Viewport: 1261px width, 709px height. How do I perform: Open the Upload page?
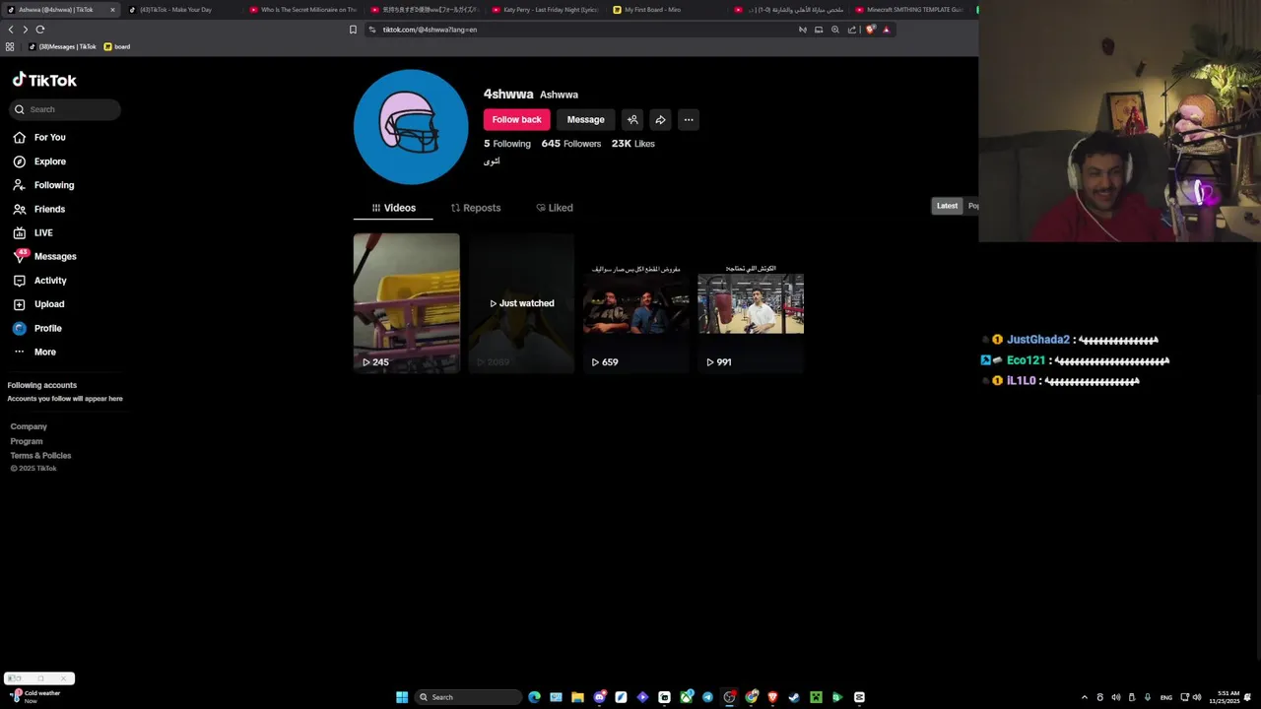pyautogui.click(x=39, y=304)
